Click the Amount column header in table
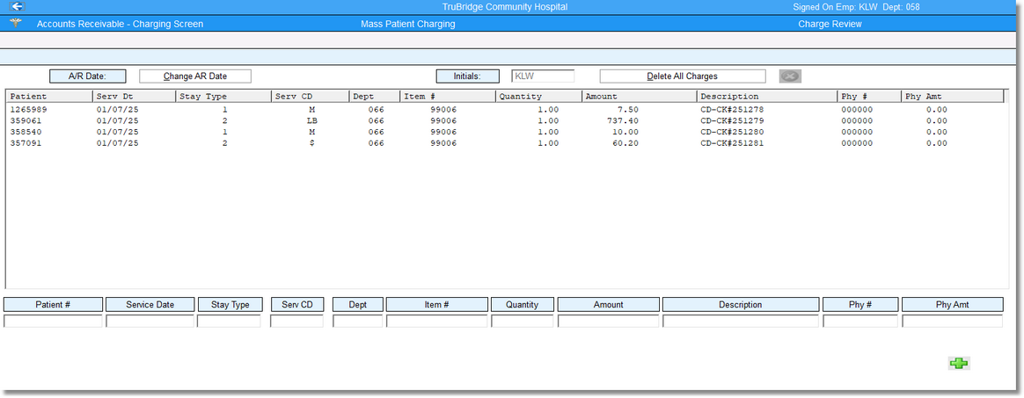 640,97
